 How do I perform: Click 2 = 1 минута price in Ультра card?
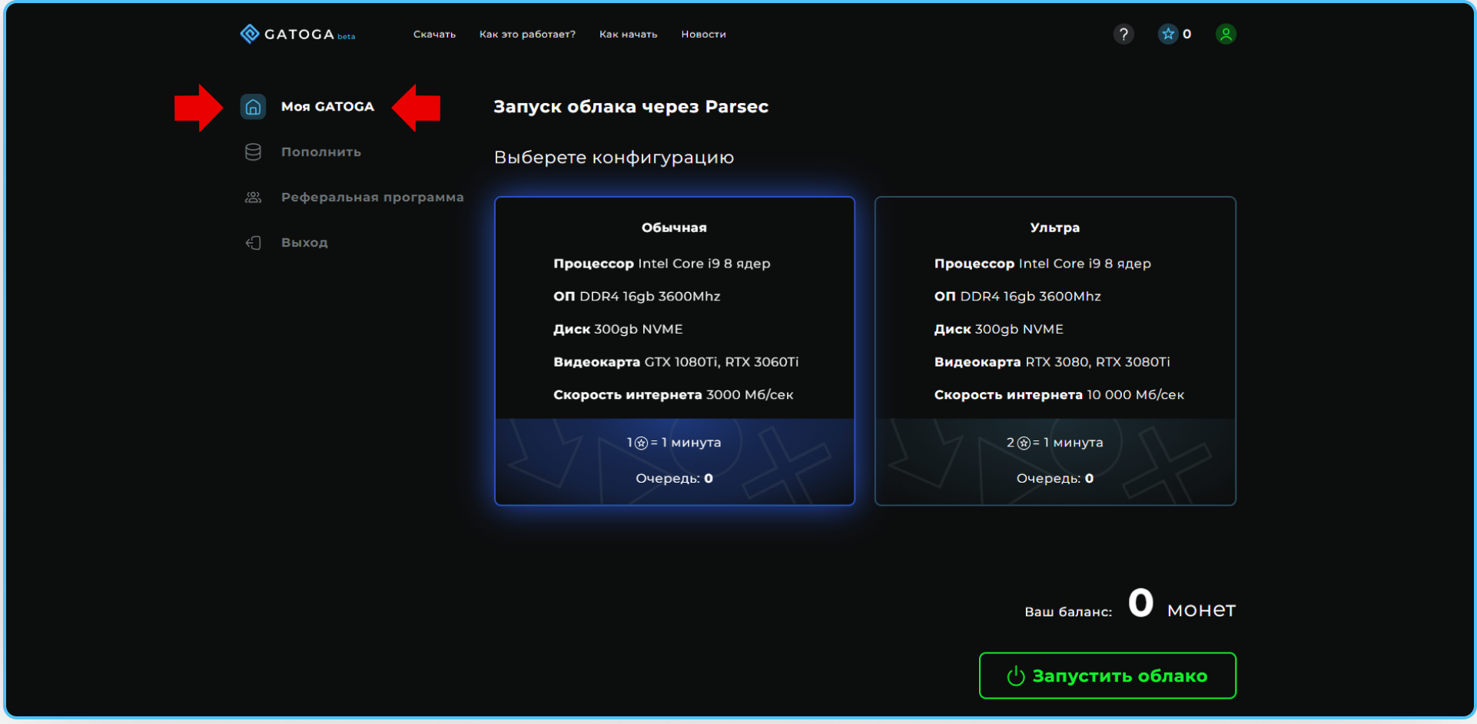click(1055, 443)
